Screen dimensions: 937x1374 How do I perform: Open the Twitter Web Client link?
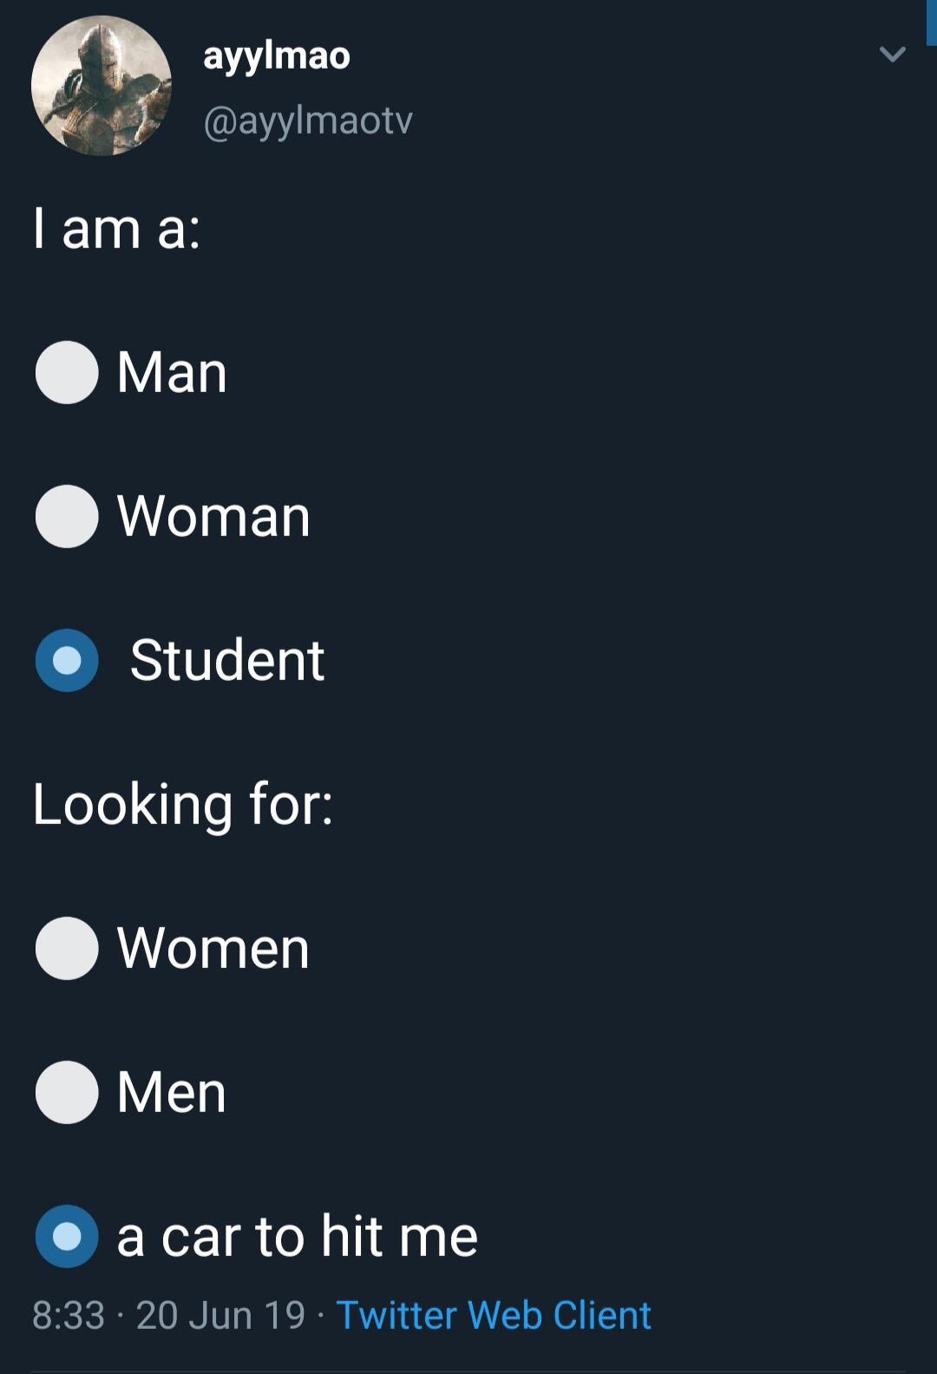[x=494, y=1315]
